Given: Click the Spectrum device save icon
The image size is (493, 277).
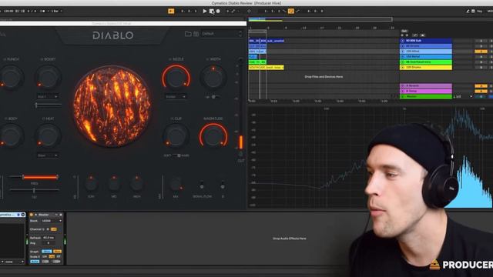Looking at the screenshot, I should click(61, 215).
